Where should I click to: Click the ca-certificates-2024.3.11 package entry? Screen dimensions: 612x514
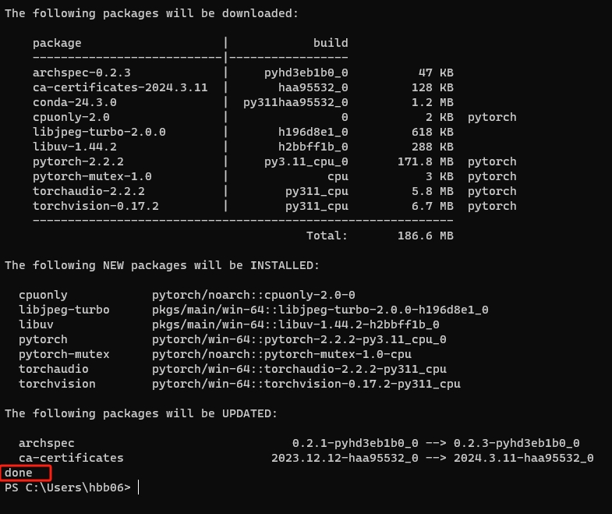[120, 87]
